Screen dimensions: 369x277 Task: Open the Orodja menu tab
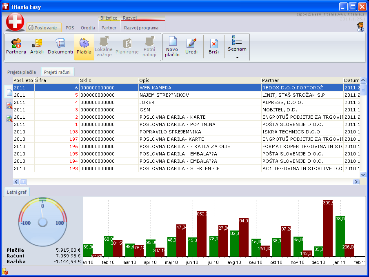point(88,28)
